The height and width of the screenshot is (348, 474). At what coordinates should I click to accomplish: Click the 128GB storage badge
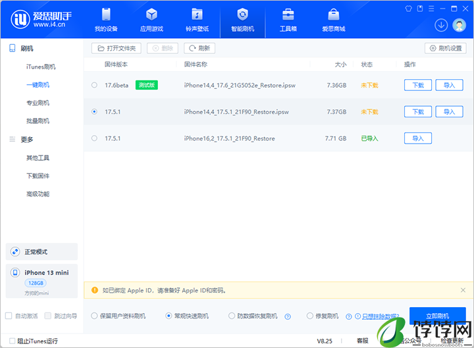click(36, 283)
